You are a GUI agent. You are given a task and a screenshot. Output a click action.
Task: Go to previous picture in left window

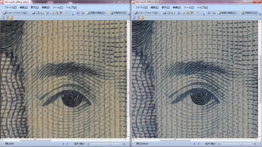pos(63,144)
